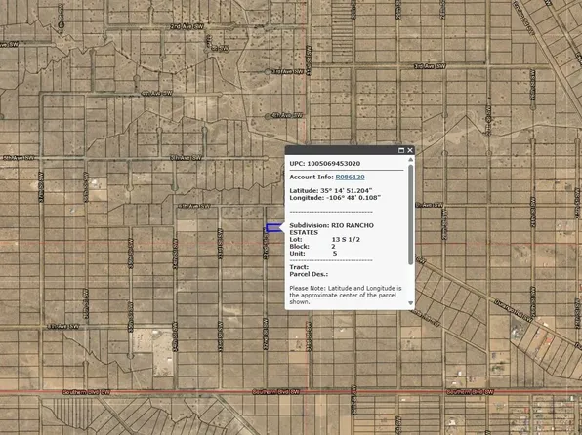Click the popup scrollbar up arrow
The height and width of the screenshot is (435, 582).
coord(410,159)
